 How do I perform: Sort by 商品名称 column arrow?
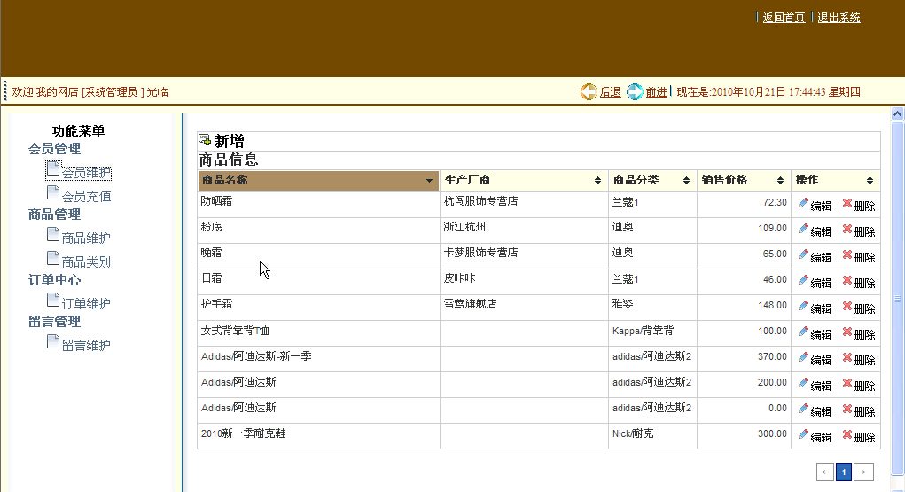(x=429, y=181)
